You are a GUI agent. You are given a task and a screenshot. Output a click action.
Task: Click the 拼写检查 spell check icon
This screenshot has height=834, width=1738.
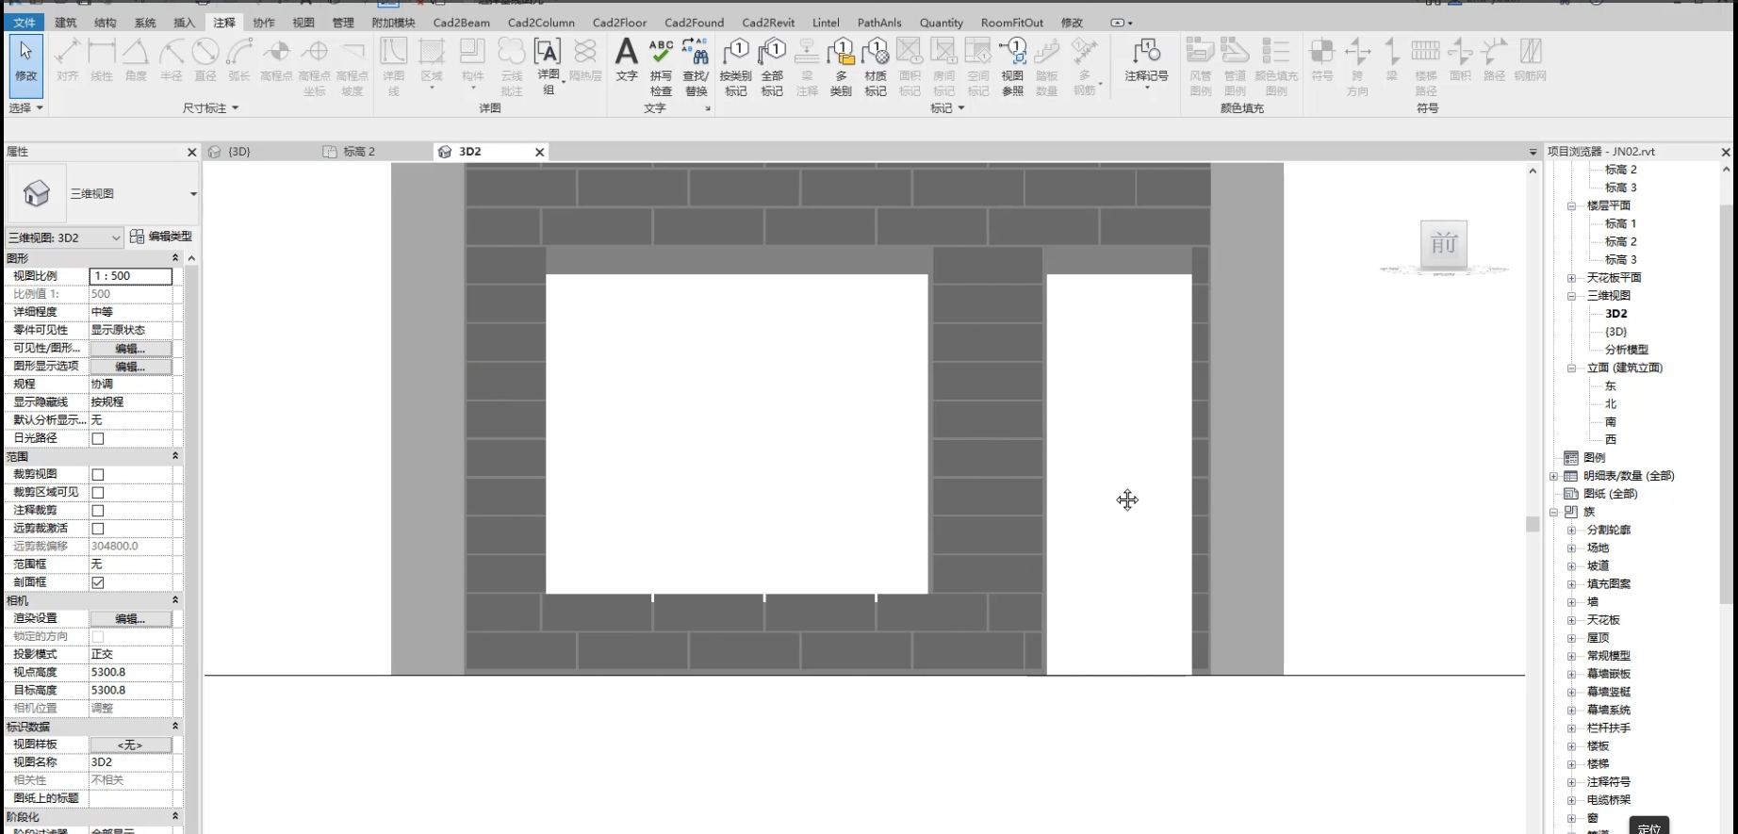[x=661, y=66]
